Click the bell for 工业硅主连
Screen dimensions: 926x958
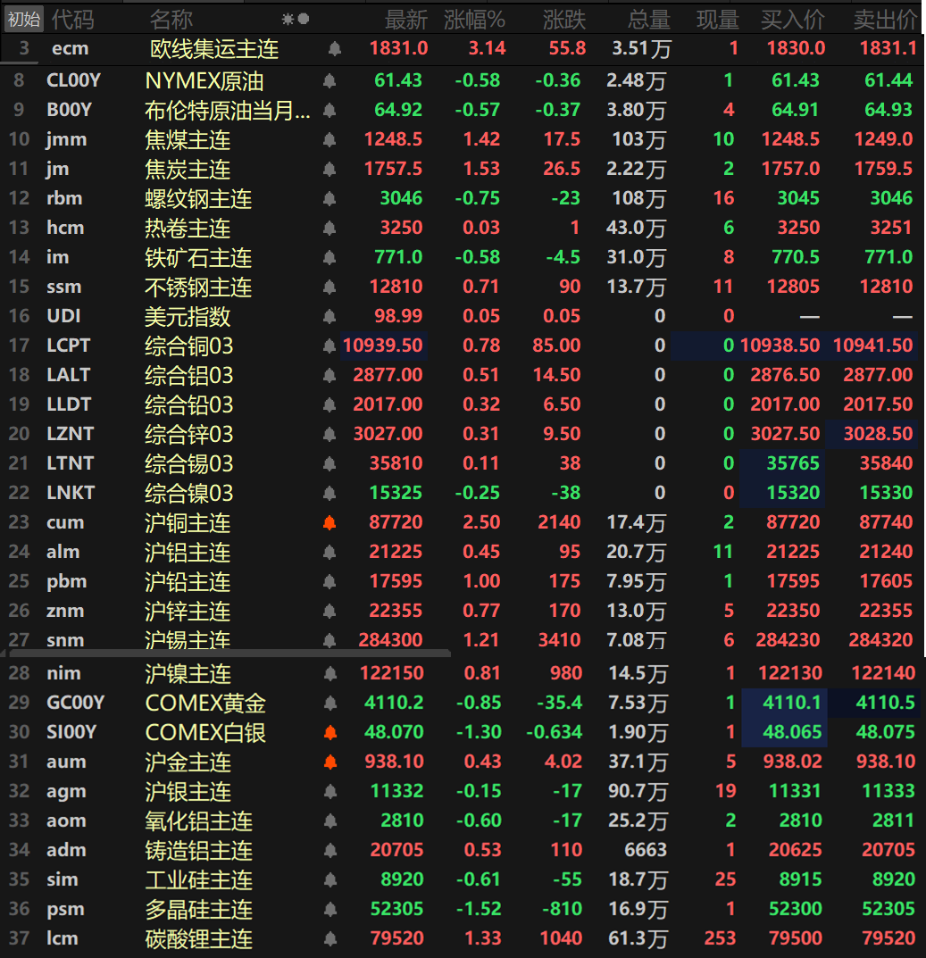point(330,880)
